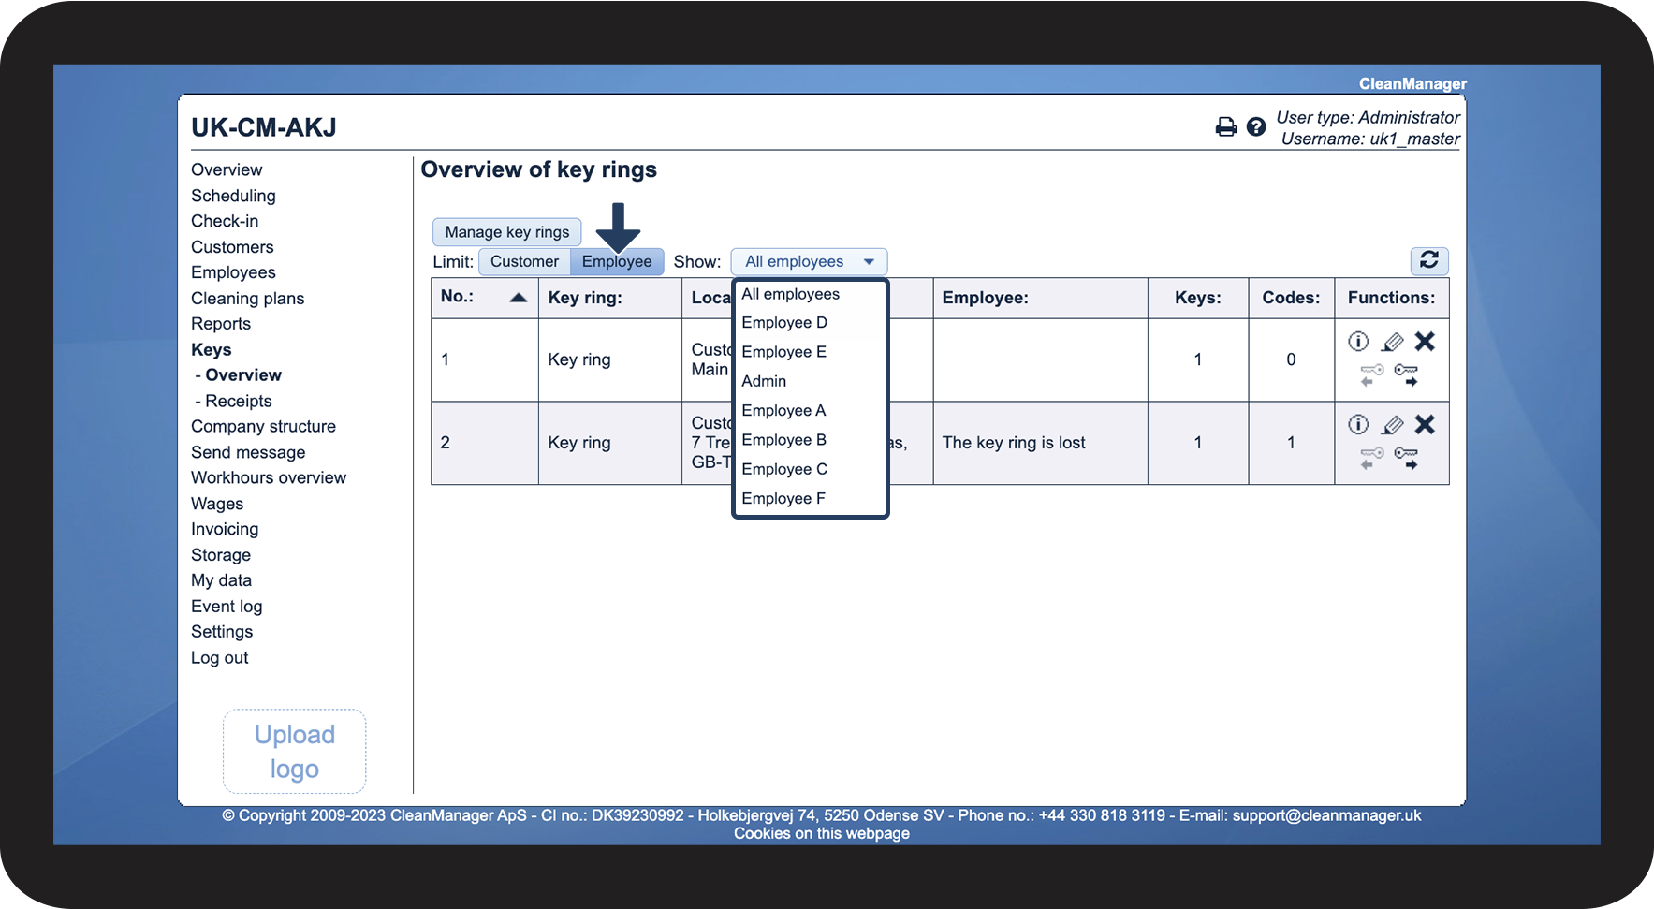Go to Cleaning plans in sidebar
This screenshot has height=909, width=1654.
pos(247,299)
